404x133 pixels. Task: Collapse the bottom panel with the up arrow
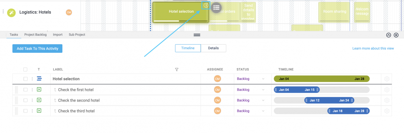click(389, 35)
